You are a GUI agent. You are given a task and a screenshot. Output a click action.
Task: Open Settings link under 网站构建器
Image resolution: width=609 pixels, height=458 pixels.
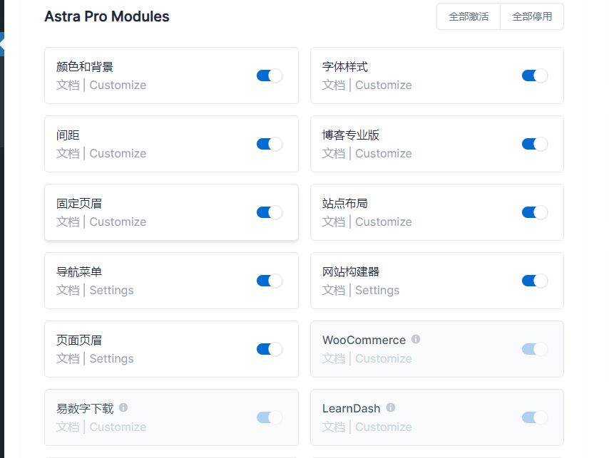377,291
